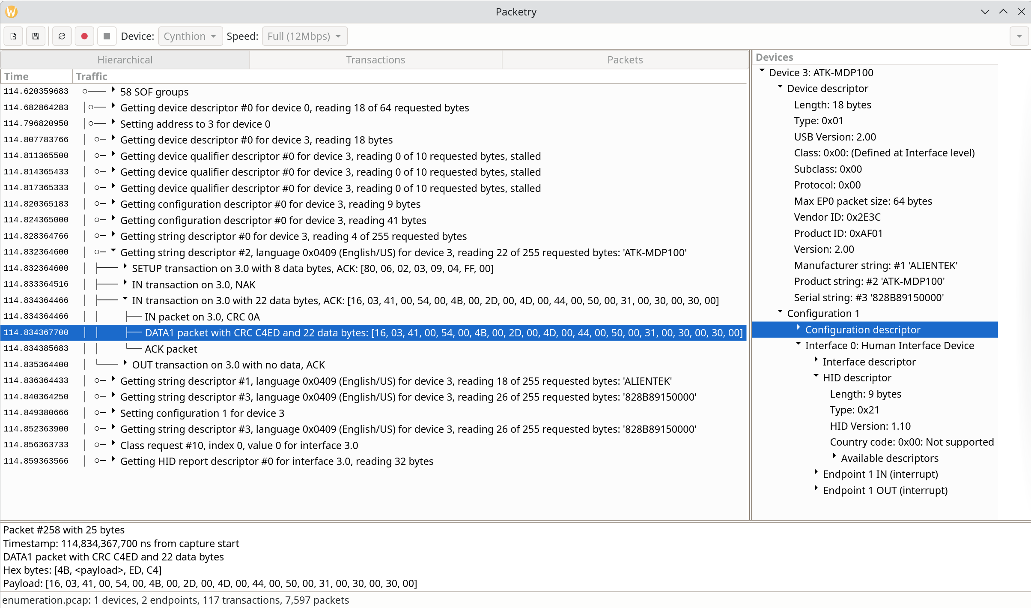Stop capture with the square stop button
This screenshot has height=608, width=1031.
(107, 36)
